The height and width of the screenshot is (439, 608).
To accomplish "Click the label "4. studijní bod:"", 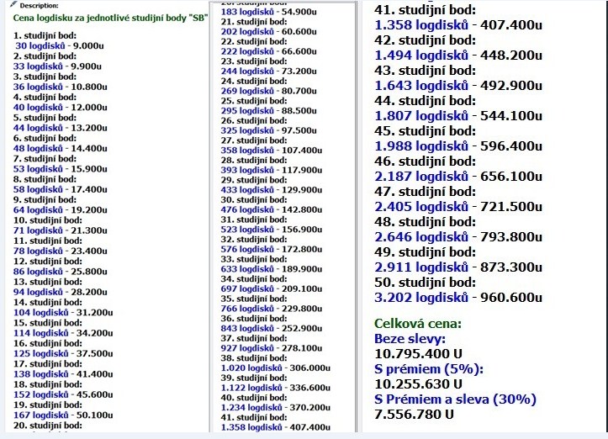I will 45,97.
